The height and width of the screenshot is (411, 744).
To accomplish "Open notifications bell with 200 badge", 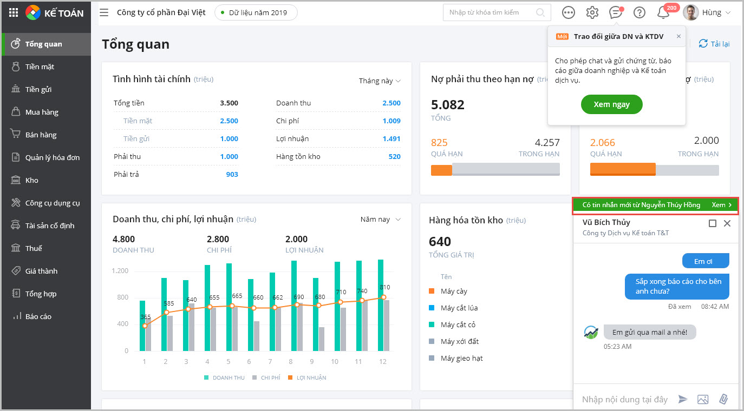I will click(x=663, y=12).
